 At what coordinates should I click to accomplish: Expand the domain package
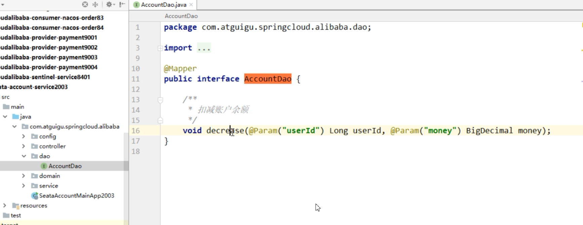pyautogui.click(x=24, y=176)
